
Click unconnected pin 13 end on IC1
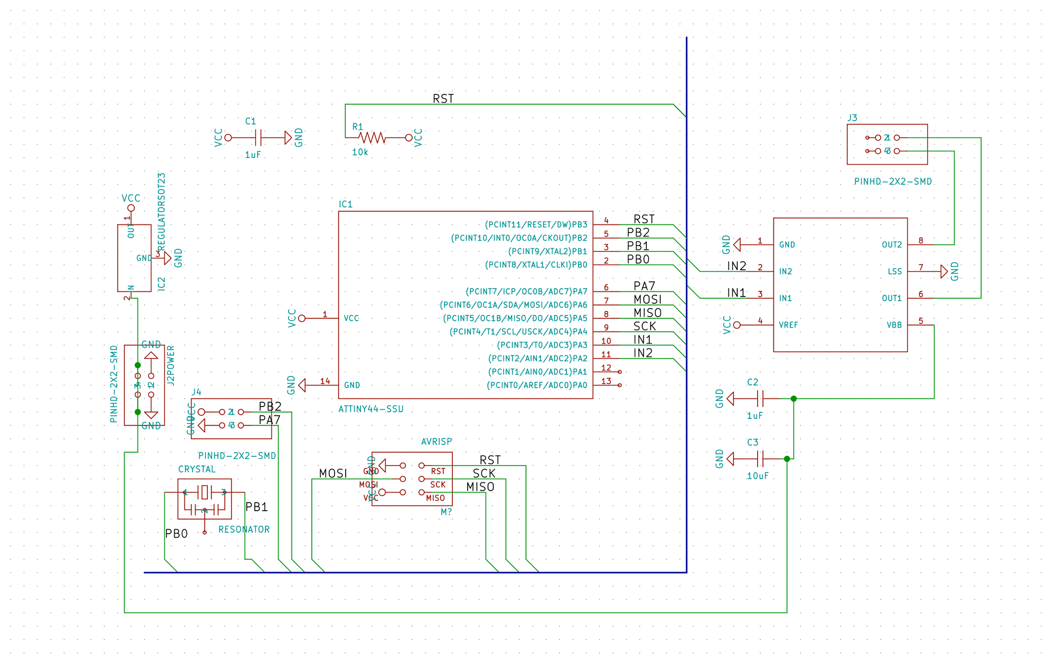[619, 385]
